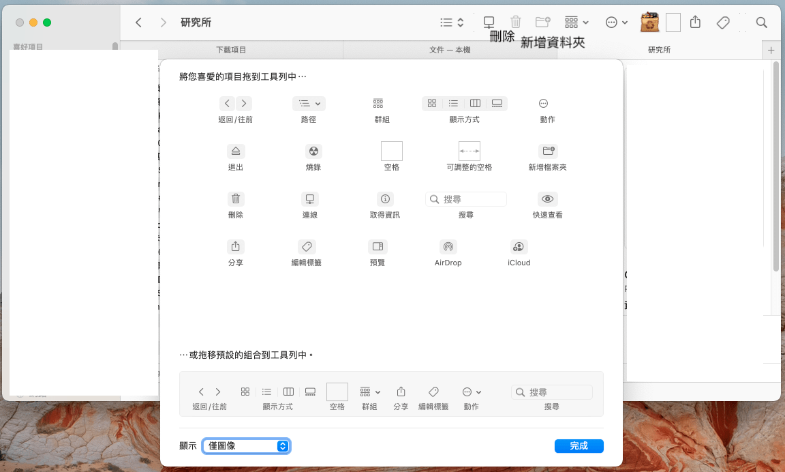
Task: Click the 研究所 window title
Action: [x=196, y=23]
